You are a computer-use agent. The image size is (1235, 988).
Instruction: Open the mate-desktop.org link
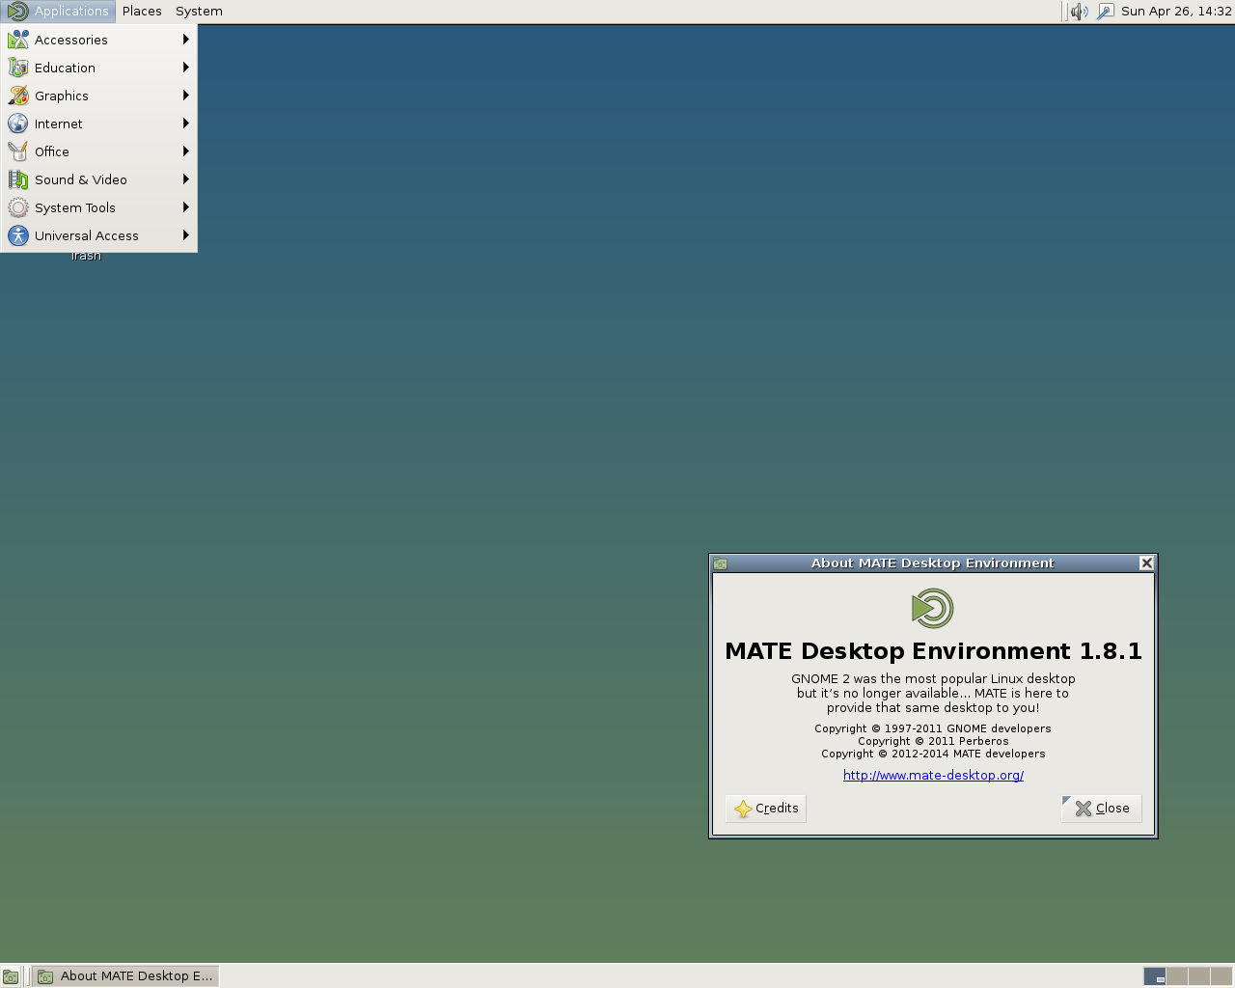point(933,775)
